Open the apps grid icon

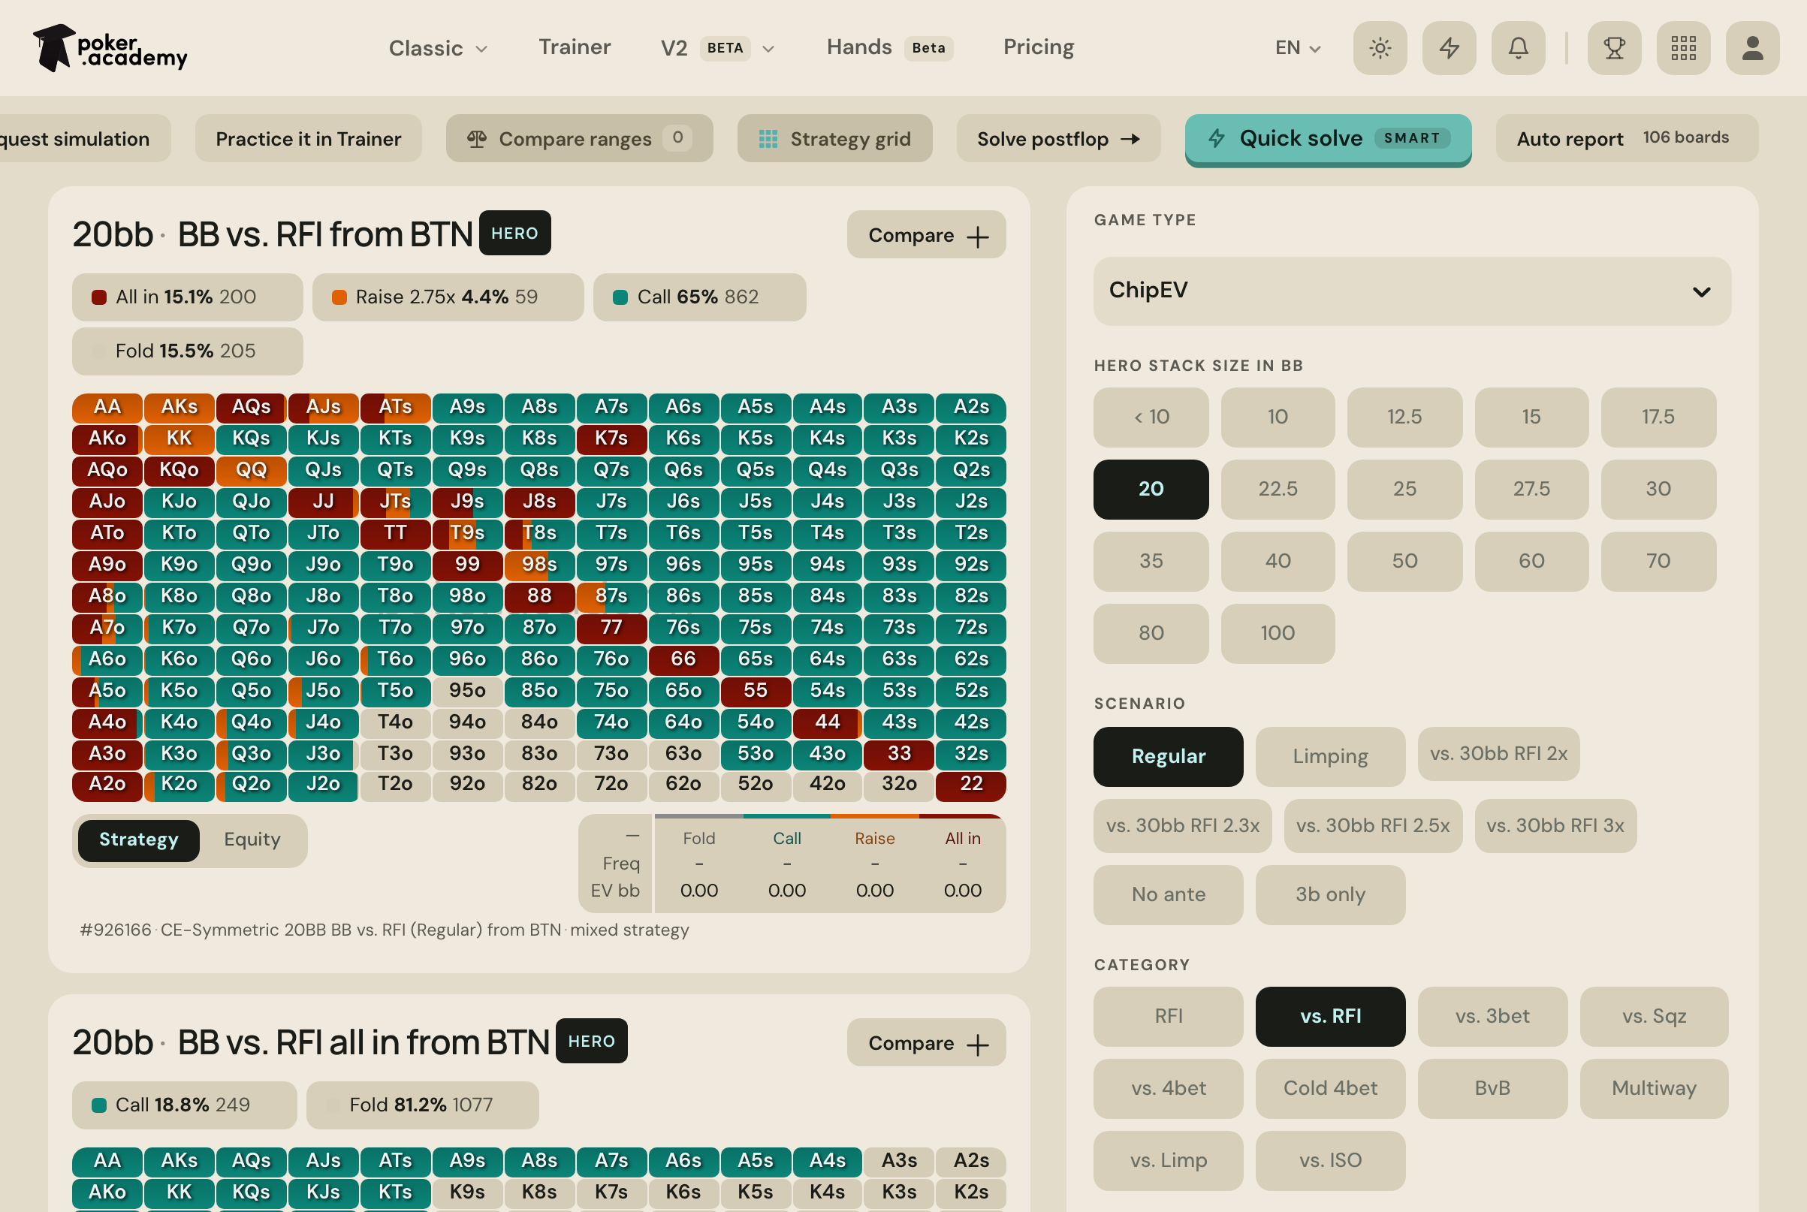[1683, 48]
